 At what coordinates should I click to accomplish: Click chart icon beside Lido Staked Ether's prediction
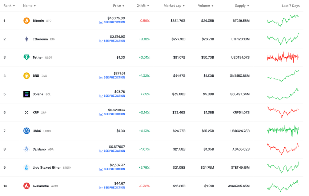tap(101, 169)
